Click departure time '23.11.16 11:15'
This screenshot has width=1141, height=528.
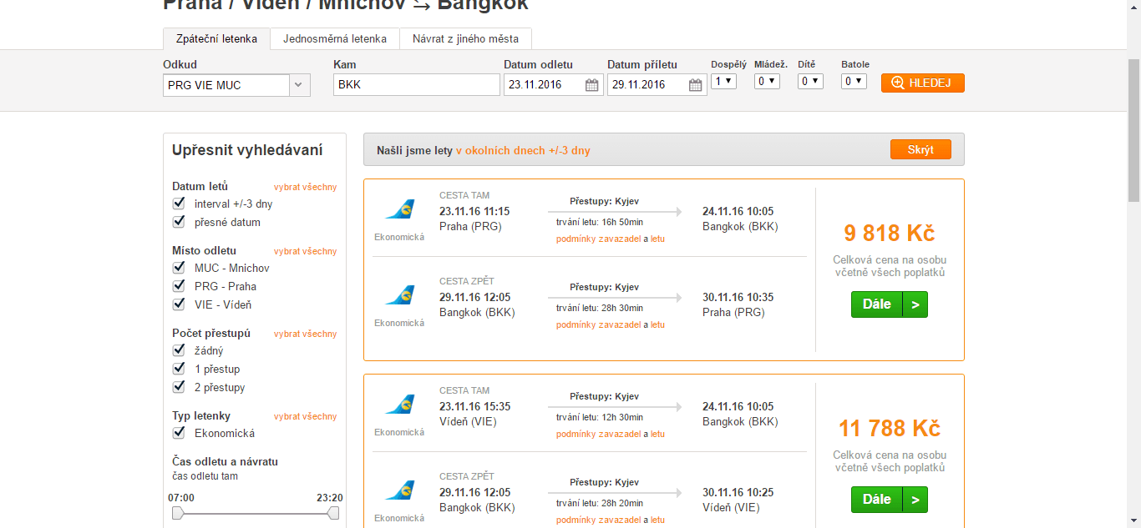(x=474, y=211)
